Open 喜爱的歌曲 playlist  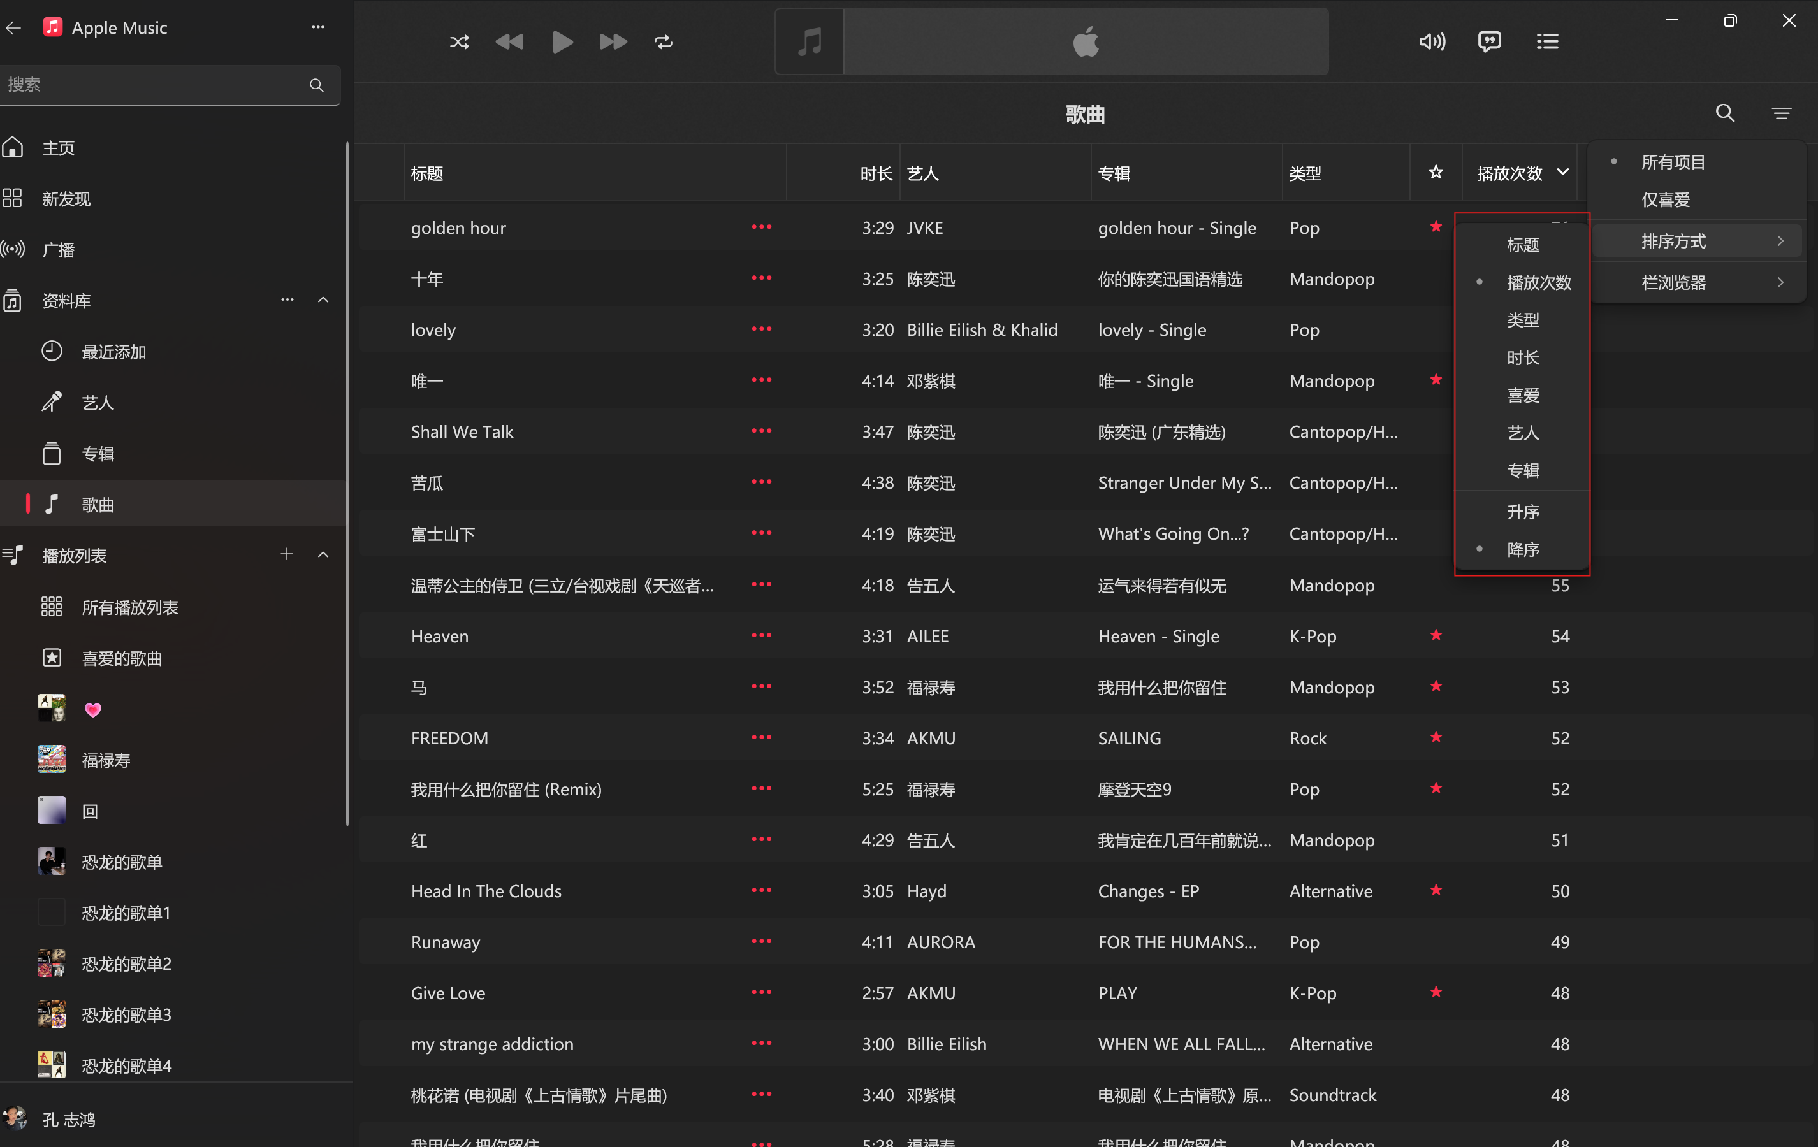pyautogui.click(x=122, y=659)
